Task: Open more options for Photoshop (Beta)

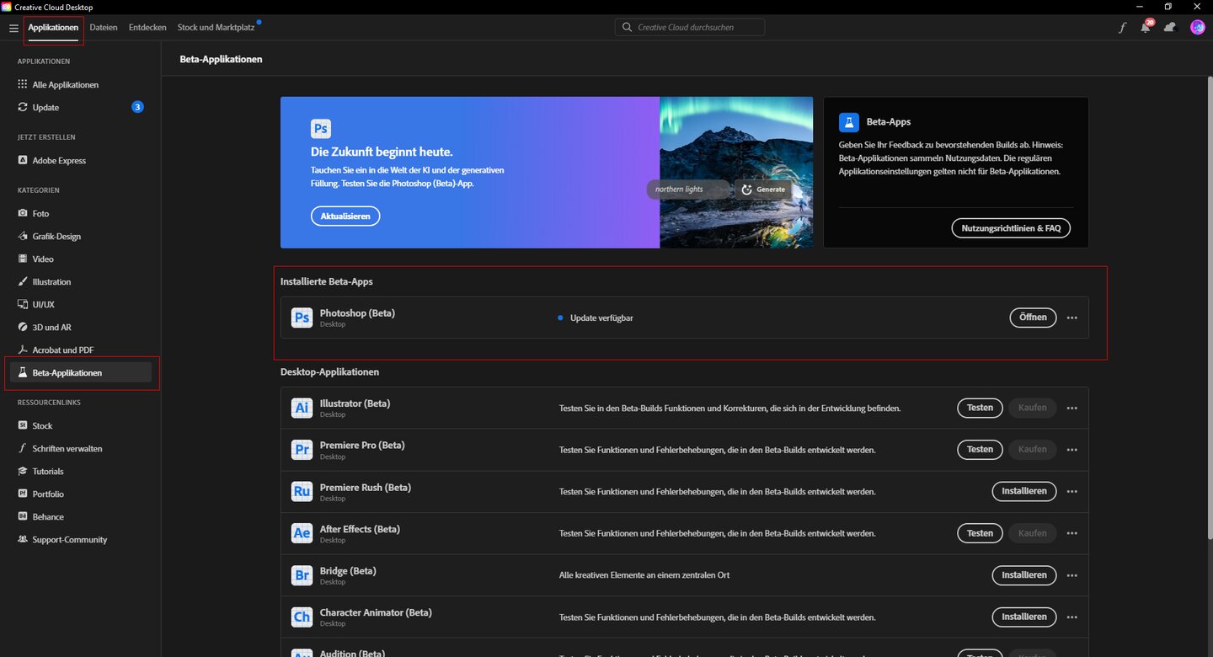Action: pos(1072,318)
